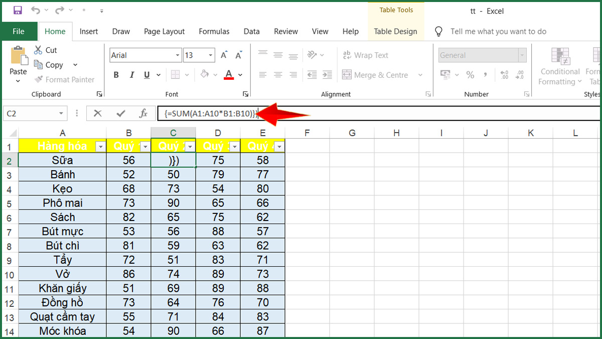602x339 pixels.
Task: Open filter dropdown on Hàng hóa header
Action: pos(100,147)
